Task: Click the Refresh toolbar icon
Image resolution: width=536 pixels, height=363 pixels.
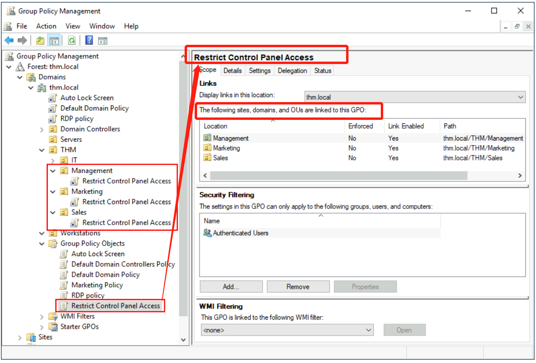Action: click(x=71, y=40)
